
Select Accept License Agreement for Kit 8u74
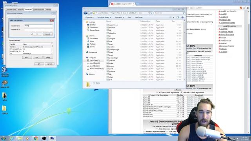(x=157, y=92)
